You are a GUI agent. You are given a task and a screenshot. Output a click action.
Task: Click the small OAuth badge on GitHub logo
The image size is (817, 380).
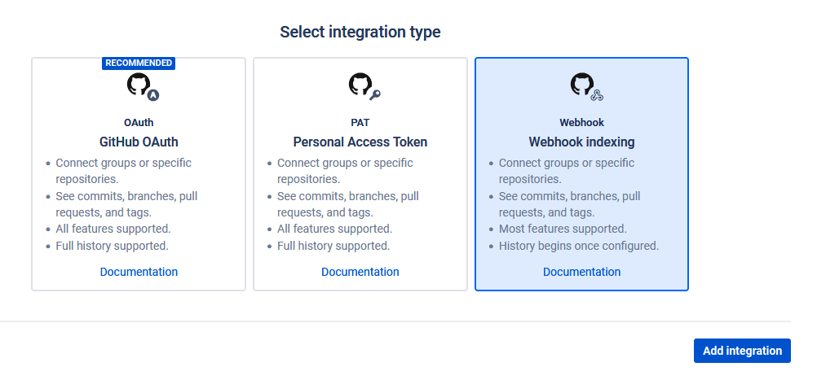(x=152, y=95)
